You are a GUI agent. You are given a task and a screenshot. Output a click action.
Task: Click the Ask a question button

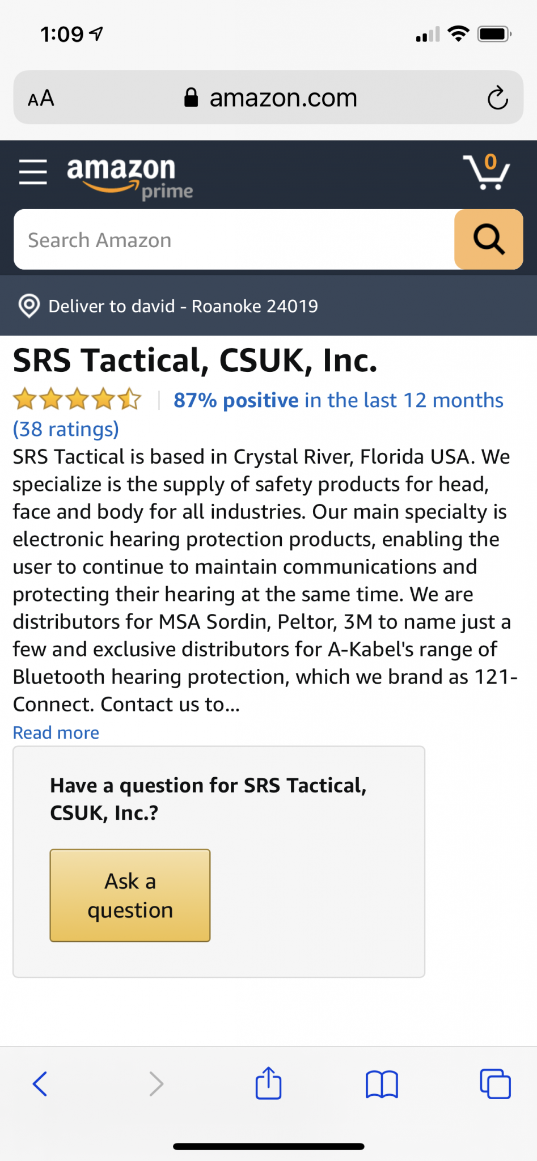point(130,895)
